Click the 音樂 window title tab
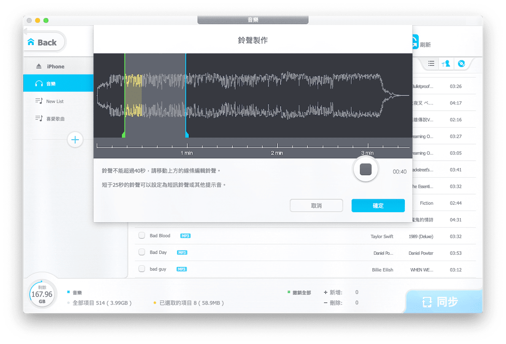 pyautogui.click(x=253, y=20)
